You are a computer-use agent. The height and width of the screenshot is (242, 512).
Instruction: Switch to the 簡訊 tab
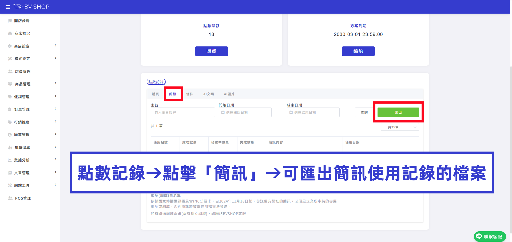pos(173,94)
